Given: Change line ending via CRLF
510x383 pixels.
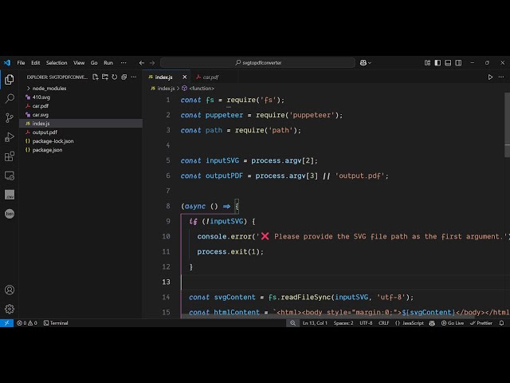Looking at the screenshot, I should click(384, 323).
